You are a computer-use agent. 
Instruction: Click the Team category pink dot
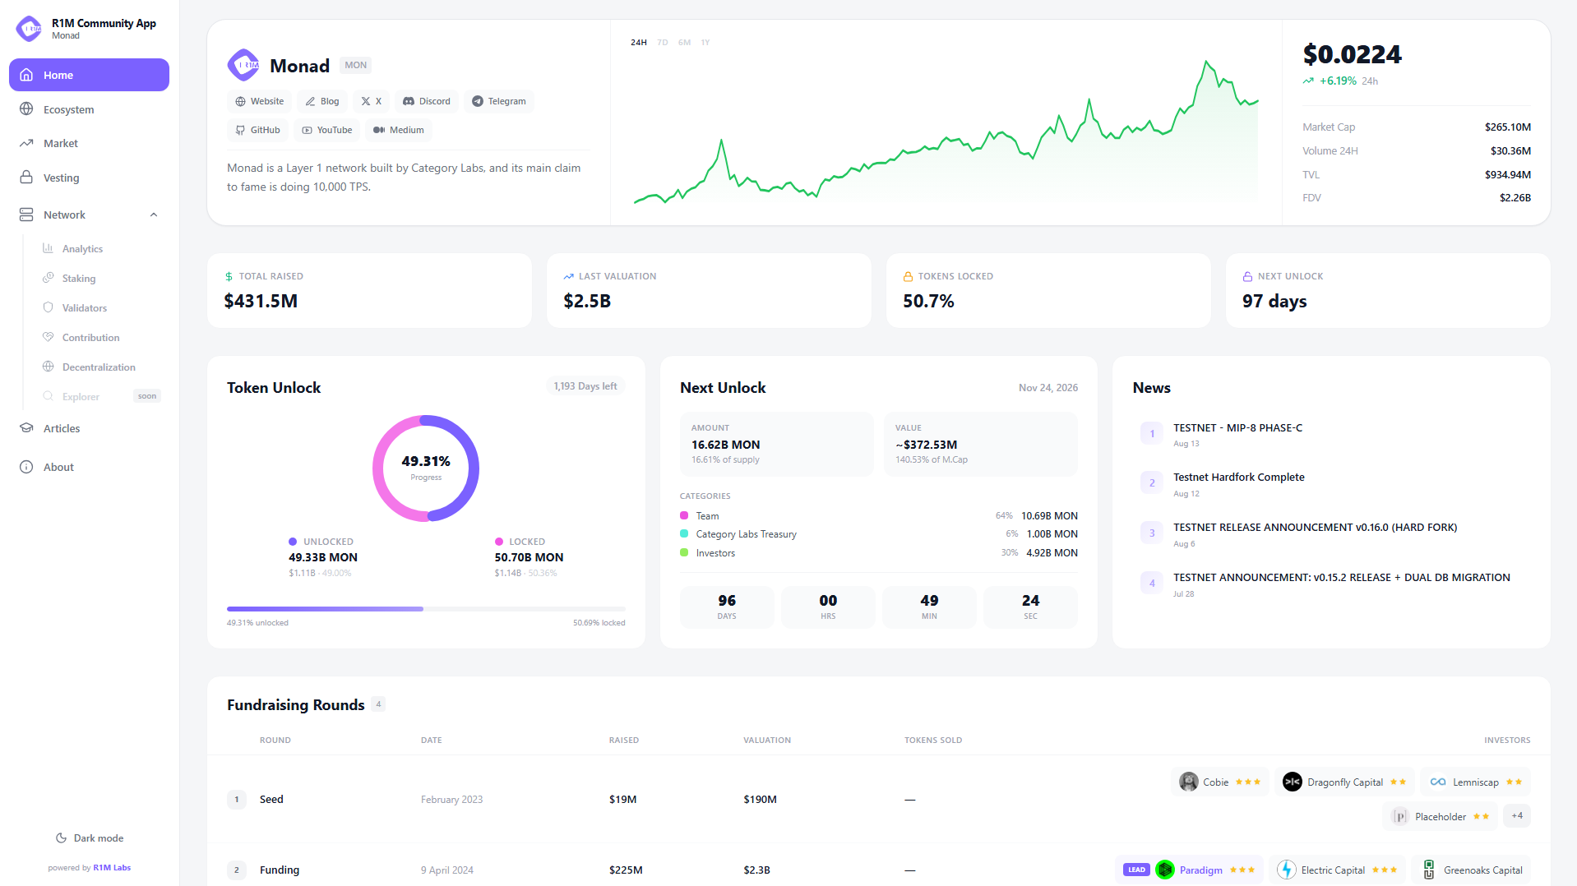pyautogui.click(x=684, y=515)
